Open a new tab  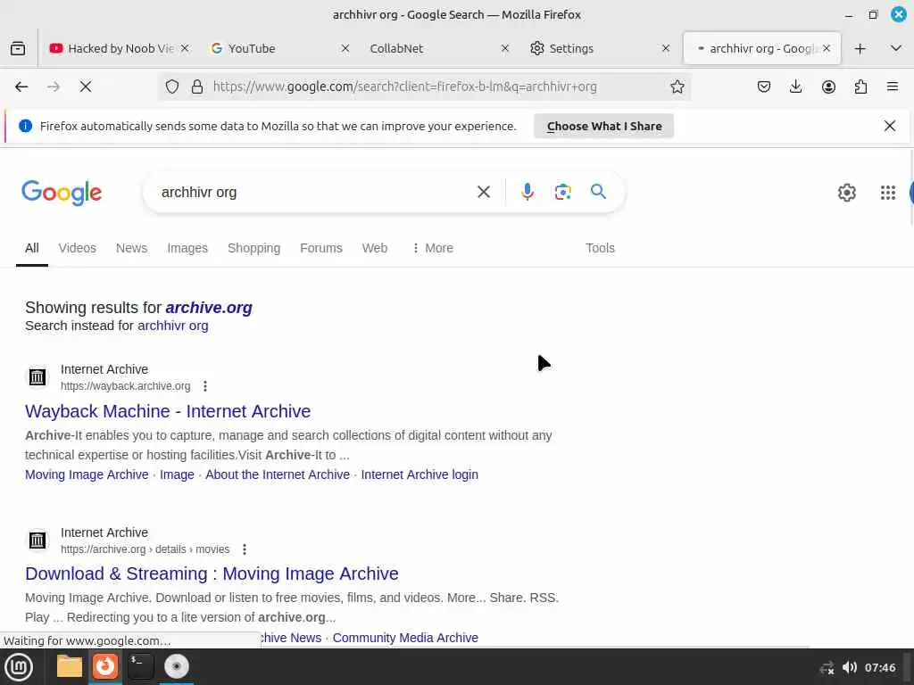click(860, 48)
